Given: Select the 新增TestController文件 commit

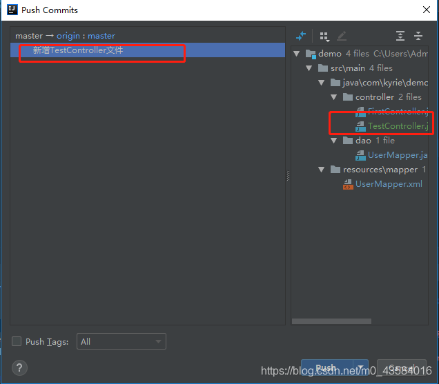Looking at the screenshot, I should coord(148,50).
